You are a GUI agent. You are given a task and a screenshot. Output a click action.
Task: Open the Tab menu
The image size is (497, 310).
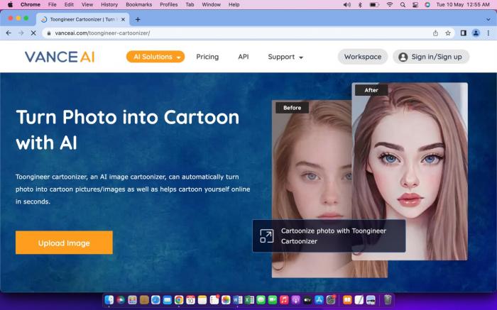tap(190, 4)
